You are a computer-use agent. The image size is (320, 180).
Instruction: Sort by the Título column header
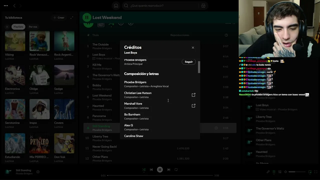point(95,35)
